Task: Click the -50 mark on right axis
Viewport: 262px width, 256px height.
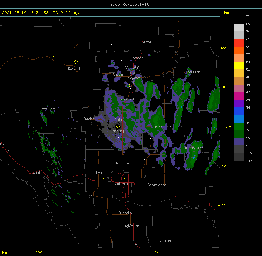Action: [x=223, y=166]
